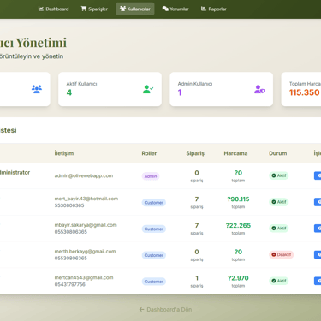This screenshot has width=321, height=321.
Task: View mertcan4543 user via eye button
Action: pos(318,281)
